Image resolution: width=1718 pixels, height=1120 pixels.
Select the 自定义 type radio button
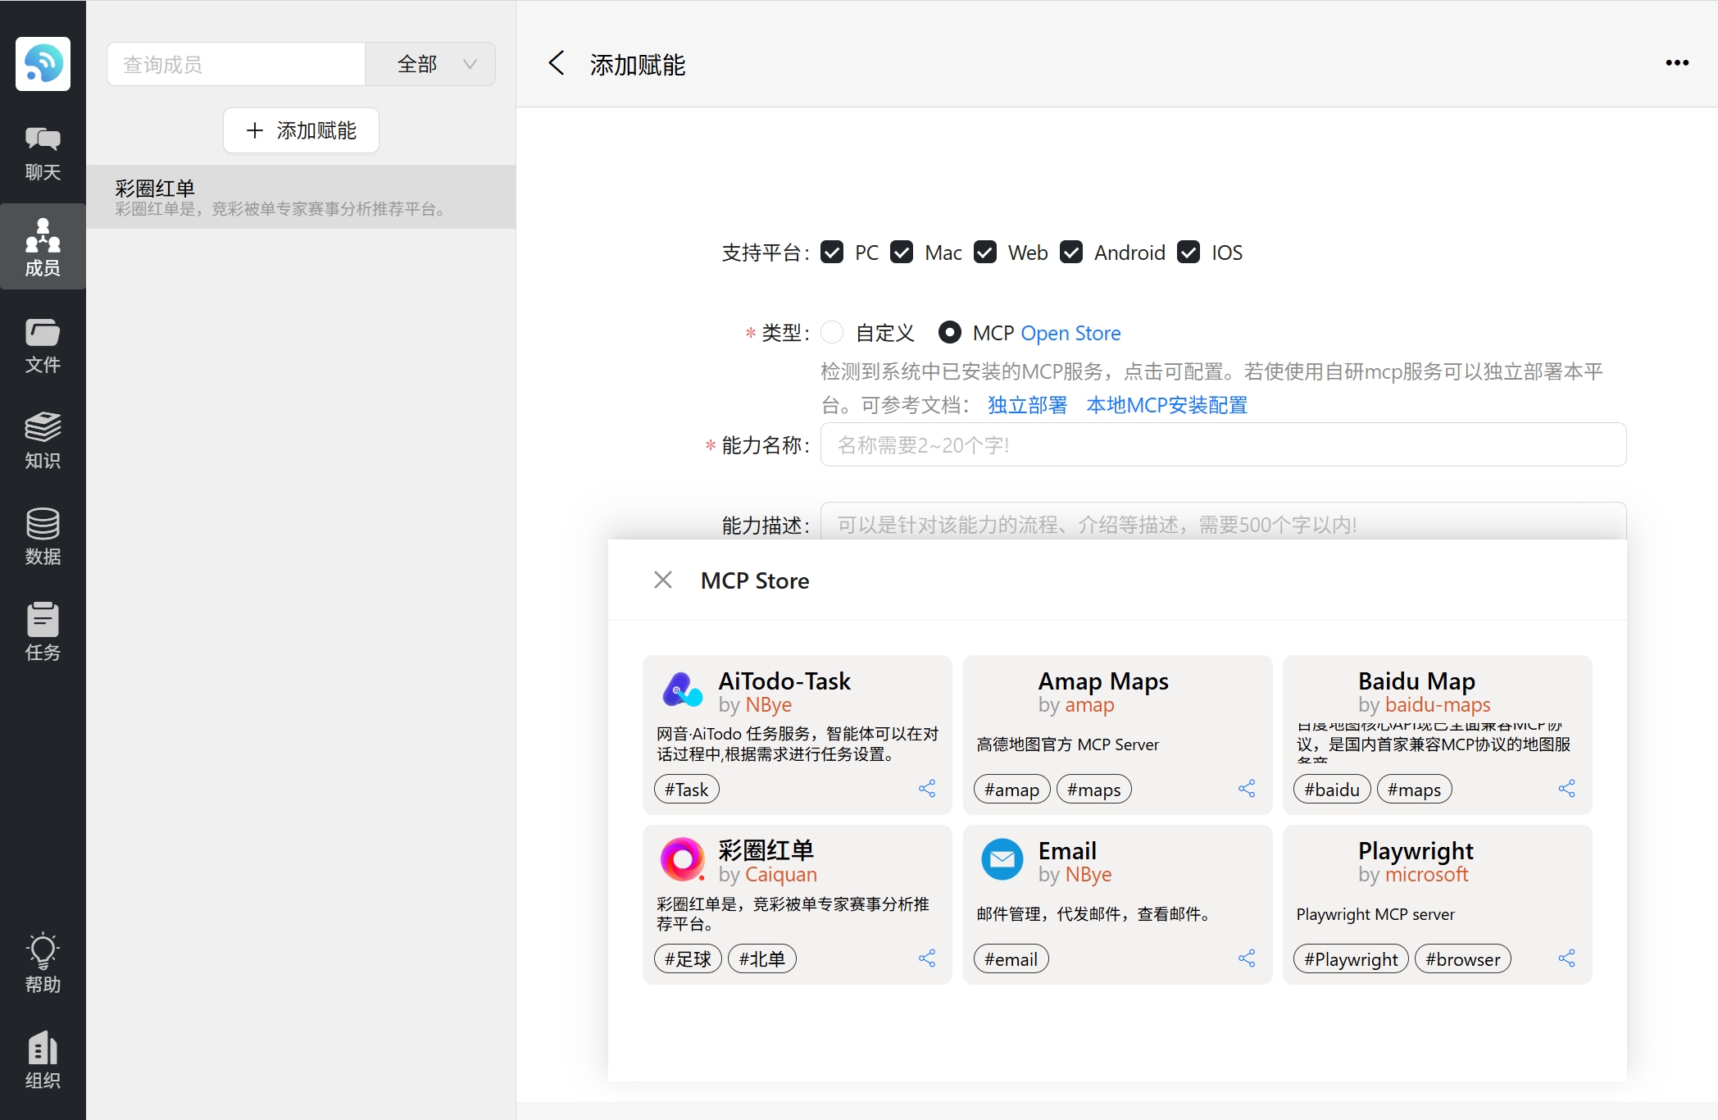tap(832, 332)
